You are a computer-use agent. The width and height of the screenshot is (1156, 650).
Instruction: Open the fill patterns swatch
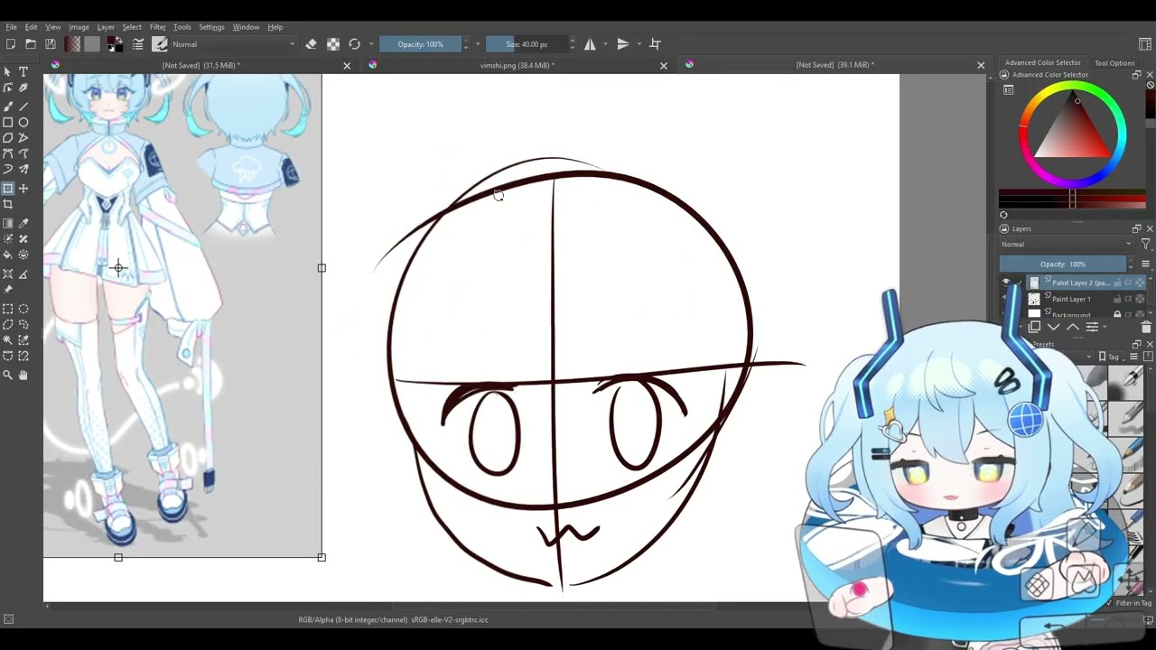point(92,44)
